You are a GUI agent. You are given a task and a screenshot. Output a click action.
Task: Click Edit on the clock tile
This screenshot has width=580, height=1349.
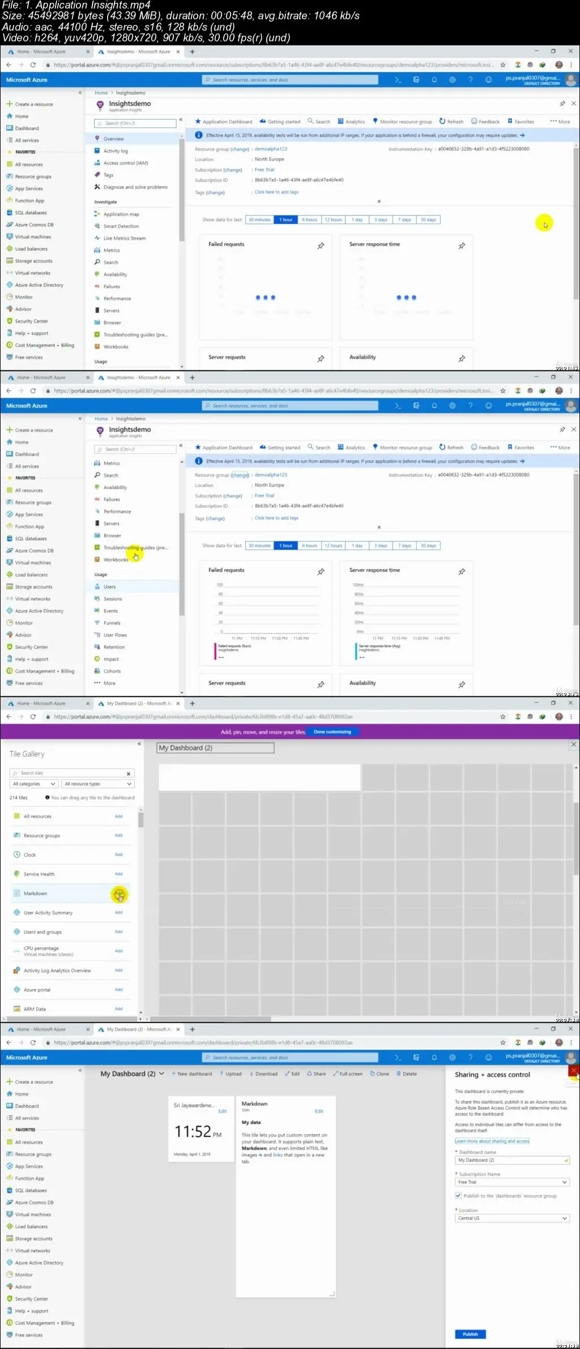tap(223, 1111)
